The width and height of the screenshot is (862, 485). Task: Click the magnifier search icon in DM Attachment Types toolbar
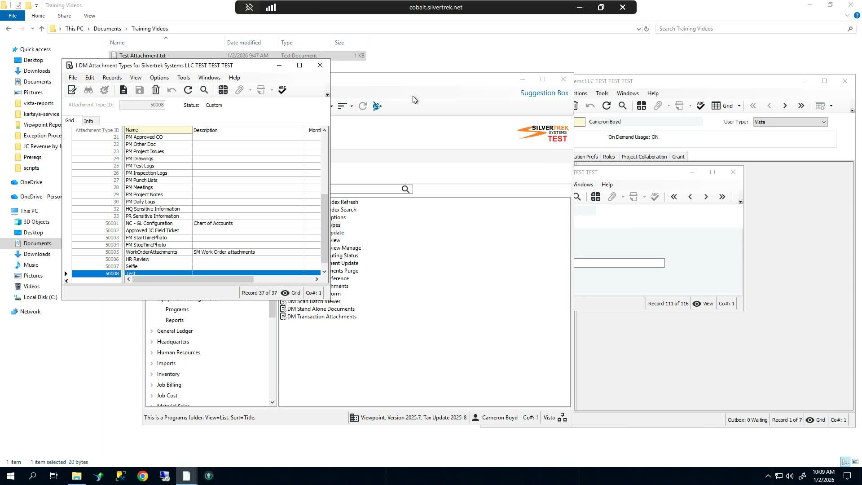coord(204,90)
